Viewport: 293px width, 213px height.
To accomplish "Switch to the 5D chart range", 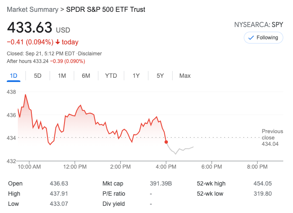I will pyautogui.click(x=38, y=76).
